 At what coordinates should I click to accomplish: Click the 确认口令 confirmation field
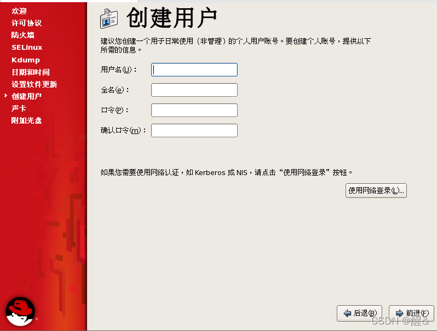tap(194, 131)
